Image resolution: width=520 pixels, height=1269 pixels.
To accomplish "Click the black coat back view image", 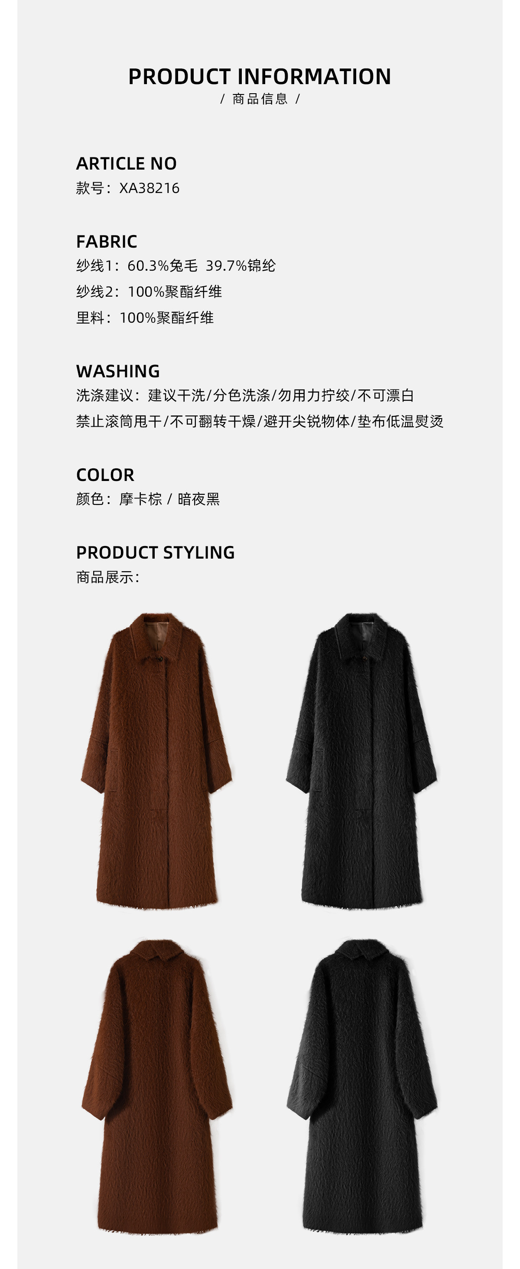I will pyautogui.click(x=362, y=1086).
